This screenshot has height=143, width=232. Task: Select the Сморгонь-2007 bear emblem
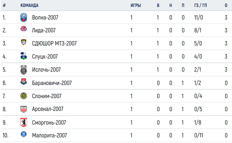point(24,122)
